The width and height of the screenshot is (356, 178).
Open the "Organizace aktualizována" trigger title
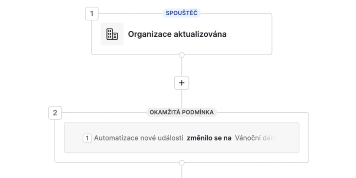[177, 34]
